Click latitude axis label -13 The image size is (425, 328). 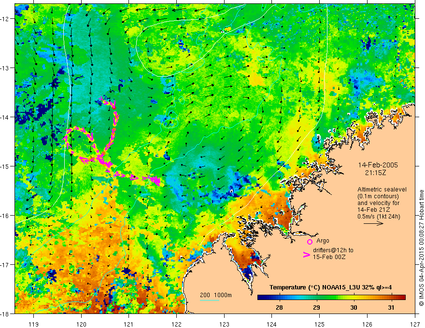[x=5, y=68]
